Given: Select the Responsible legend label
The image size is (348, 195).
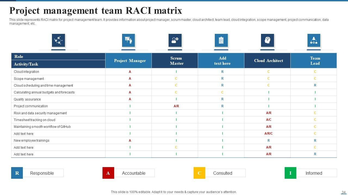Looking at the screenshot, I should [42, 173].
